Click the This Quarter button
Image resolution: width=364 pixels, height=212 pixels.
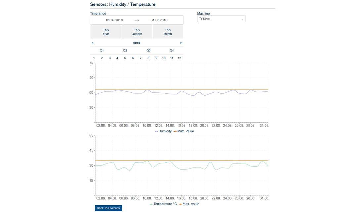[x=137, y=32]
